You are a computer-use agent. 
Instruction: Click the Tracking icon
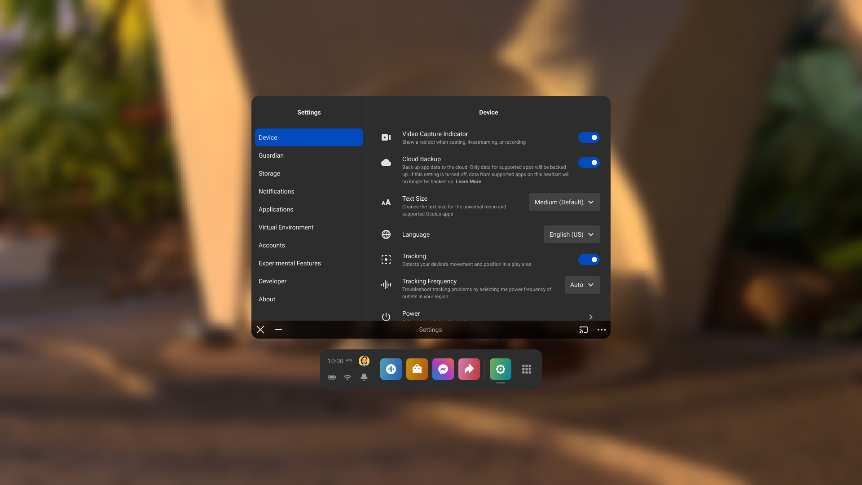[386, 260]
